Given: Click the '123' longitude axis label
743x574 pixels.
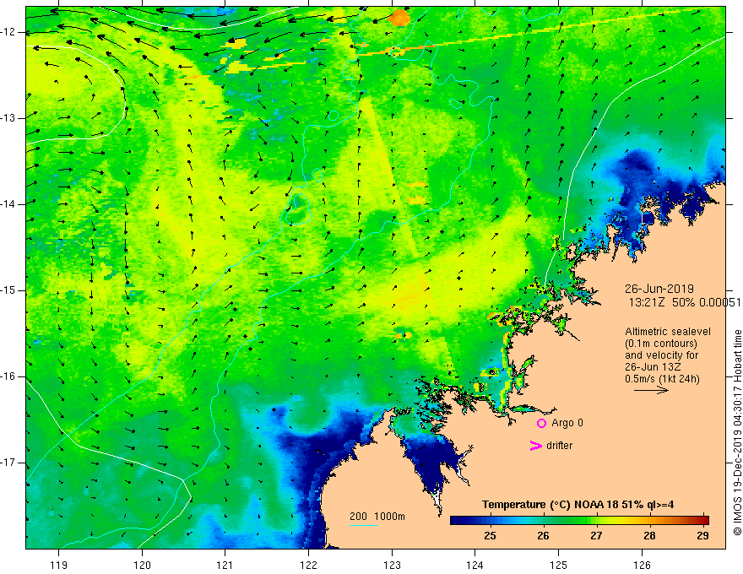Looking at the screenshot, I should pos(392,565).
